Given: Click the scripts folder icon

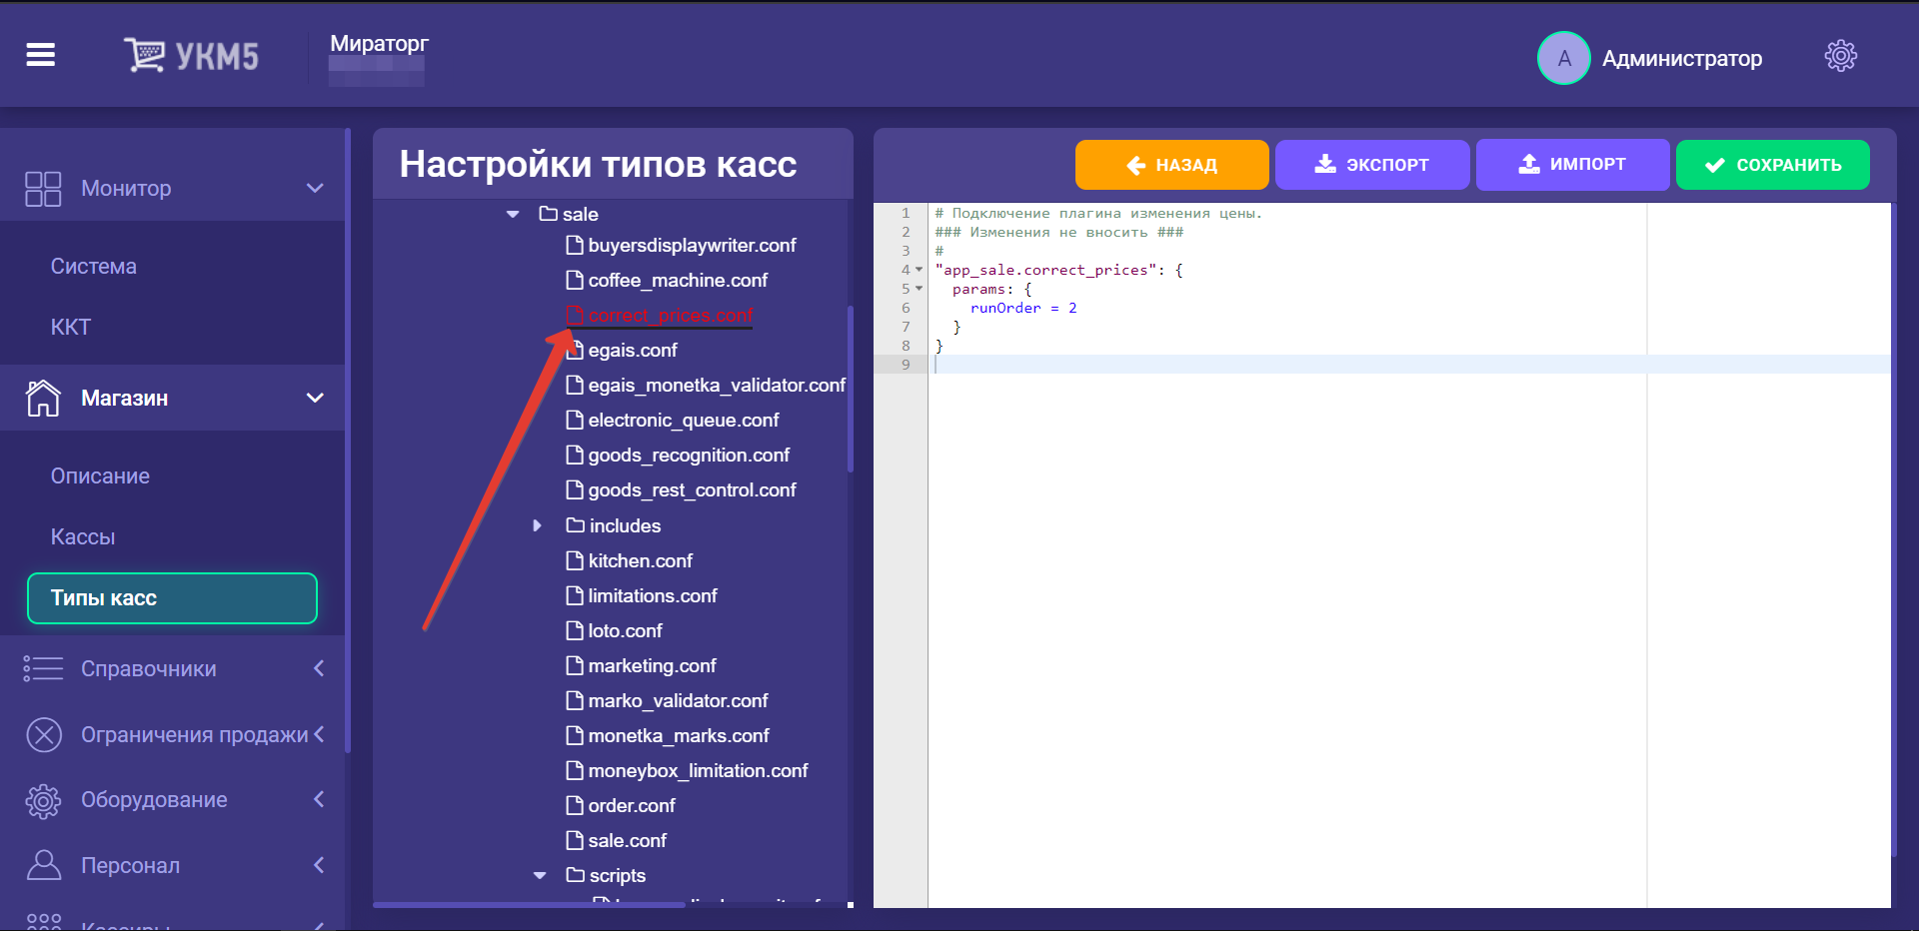Looking at the screenshot, I should (575, 874).
